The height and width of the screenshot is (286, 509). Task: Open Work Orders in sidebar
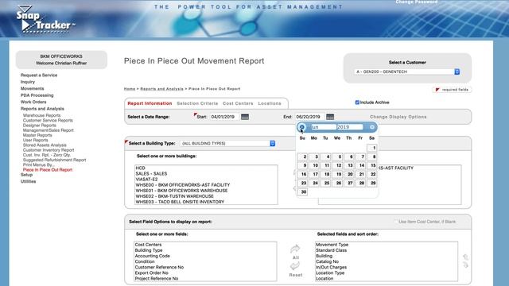33,102
